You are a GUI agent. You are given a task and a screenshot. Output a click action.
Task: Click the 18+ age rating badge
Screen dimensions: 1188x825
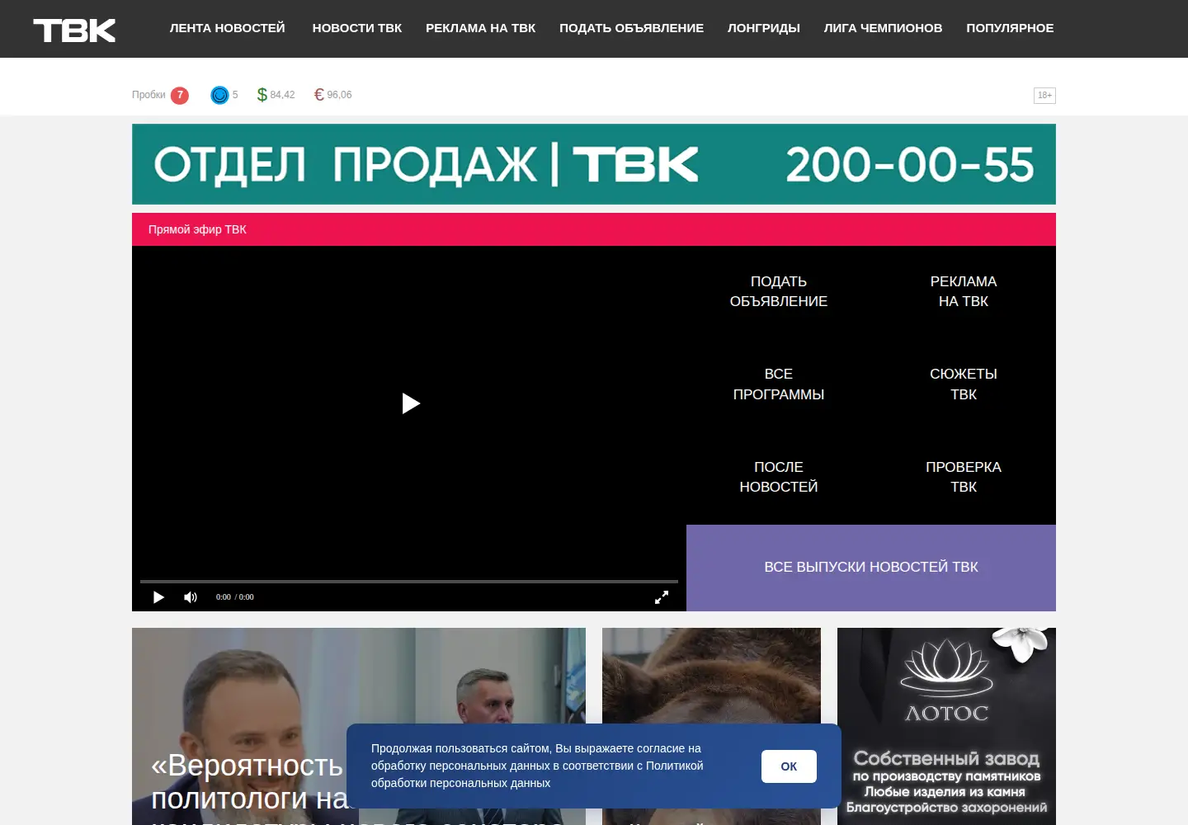click(1044, 96)
